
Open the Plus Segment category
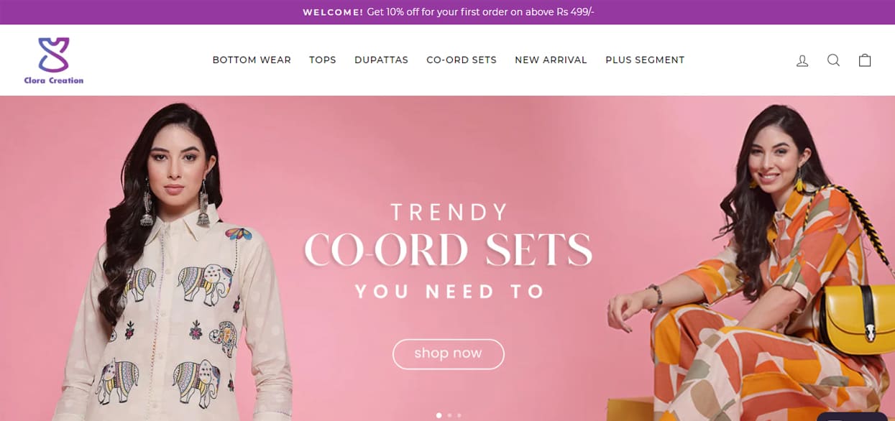(645, 60)
